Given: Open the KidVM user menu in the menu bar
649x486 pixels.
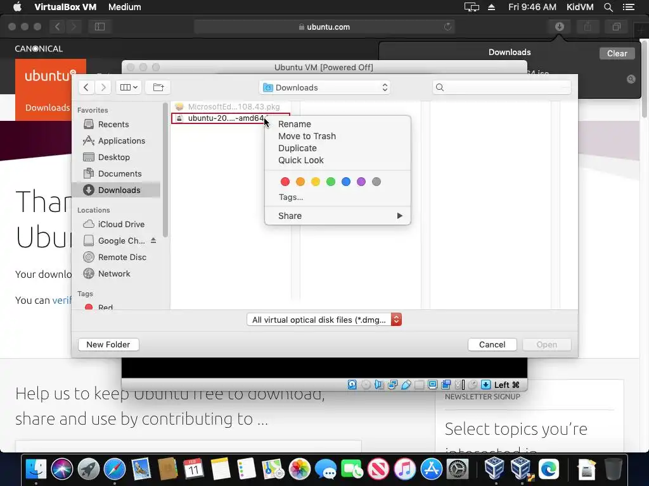Looking at the screenshot, I should (580, 7).
